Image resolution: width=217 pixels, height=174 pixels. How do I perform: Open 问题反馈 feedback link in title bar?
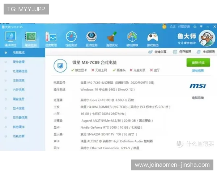pyautogui.click(x=184, y=26)
